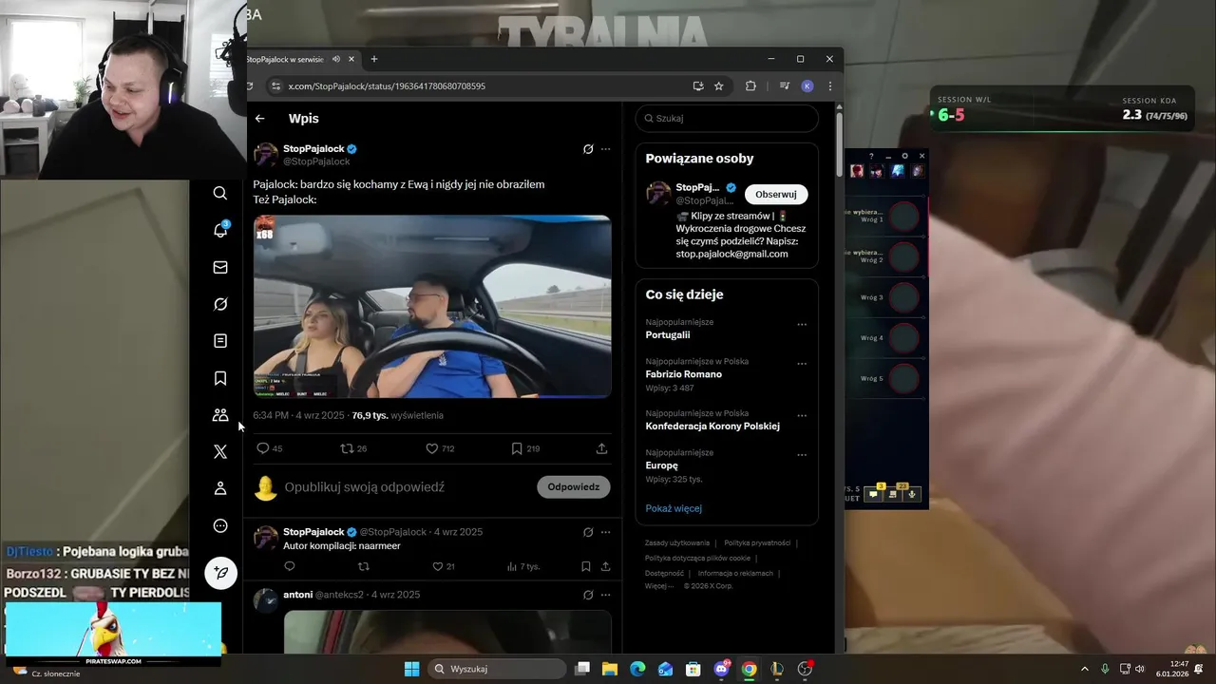1216x684 pixels.
Task: Open more options for Konfederacja Korony Polskiej trend
Action: click(802, 416)
